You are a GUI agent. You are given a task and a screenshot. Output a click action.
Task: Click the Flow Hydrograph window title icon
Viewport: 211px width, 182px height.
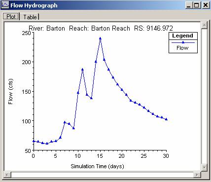coord(5,5)
